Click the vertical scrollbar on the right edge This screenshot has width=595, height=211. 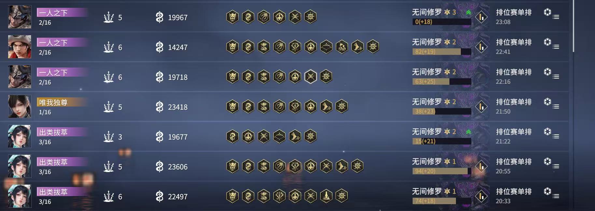click(x=574, y=26)
